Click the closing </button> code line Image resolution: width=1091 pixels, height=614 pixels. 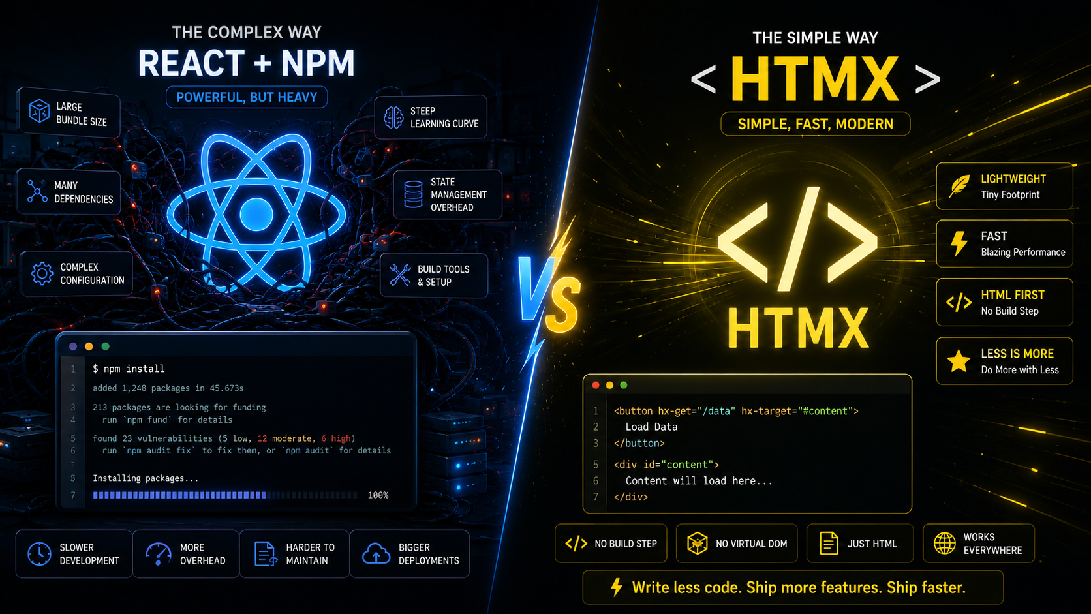pyautogui.click(x=639, y=443)
